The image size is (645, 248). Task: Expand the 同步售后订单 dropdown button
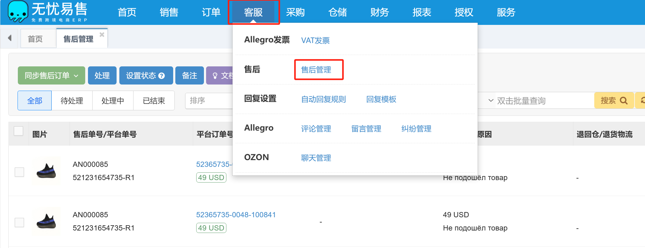[51, 76]
